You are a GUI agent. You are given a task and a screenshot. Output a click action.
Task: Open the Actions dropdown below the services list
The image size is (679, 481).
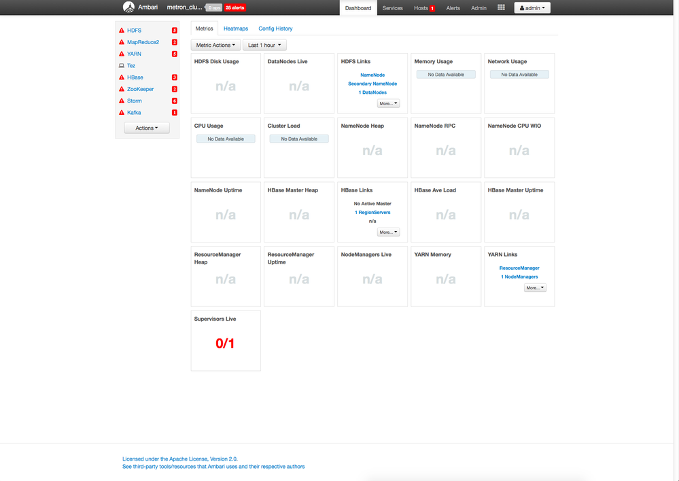pyautogui.click(x=146, y=127)
